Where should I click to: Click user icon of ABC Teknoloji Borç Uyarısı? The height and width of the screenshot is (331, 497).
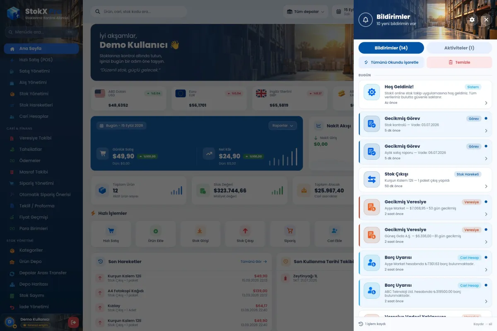[x=372, y=290]
